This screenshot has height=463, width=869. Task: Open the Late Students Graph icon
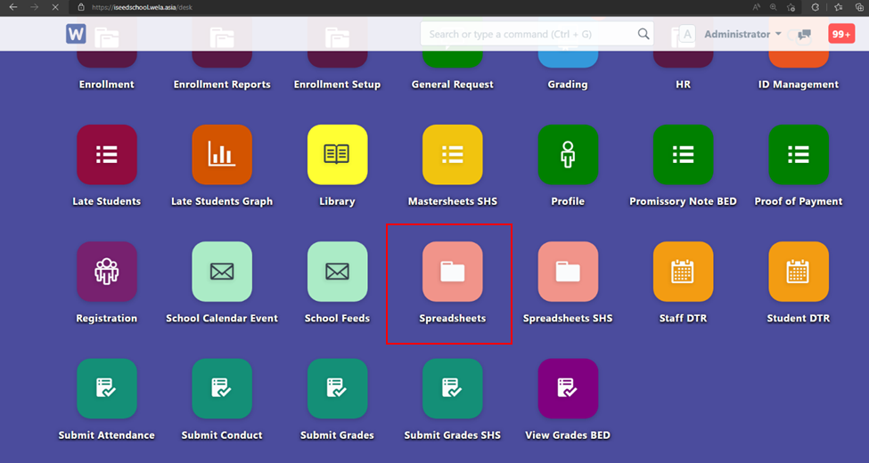point(222,155)
